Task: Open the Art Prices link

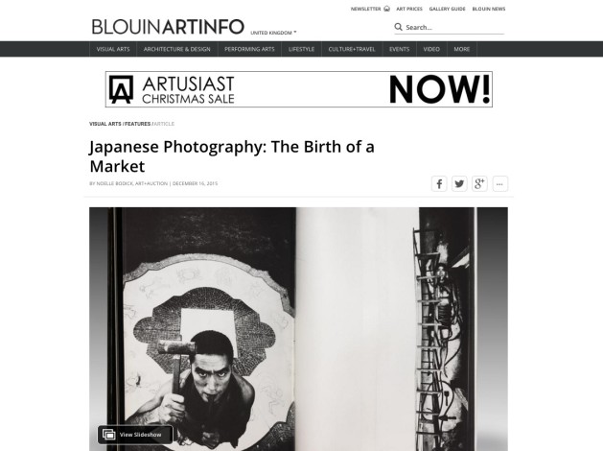Action: (409, 9)
